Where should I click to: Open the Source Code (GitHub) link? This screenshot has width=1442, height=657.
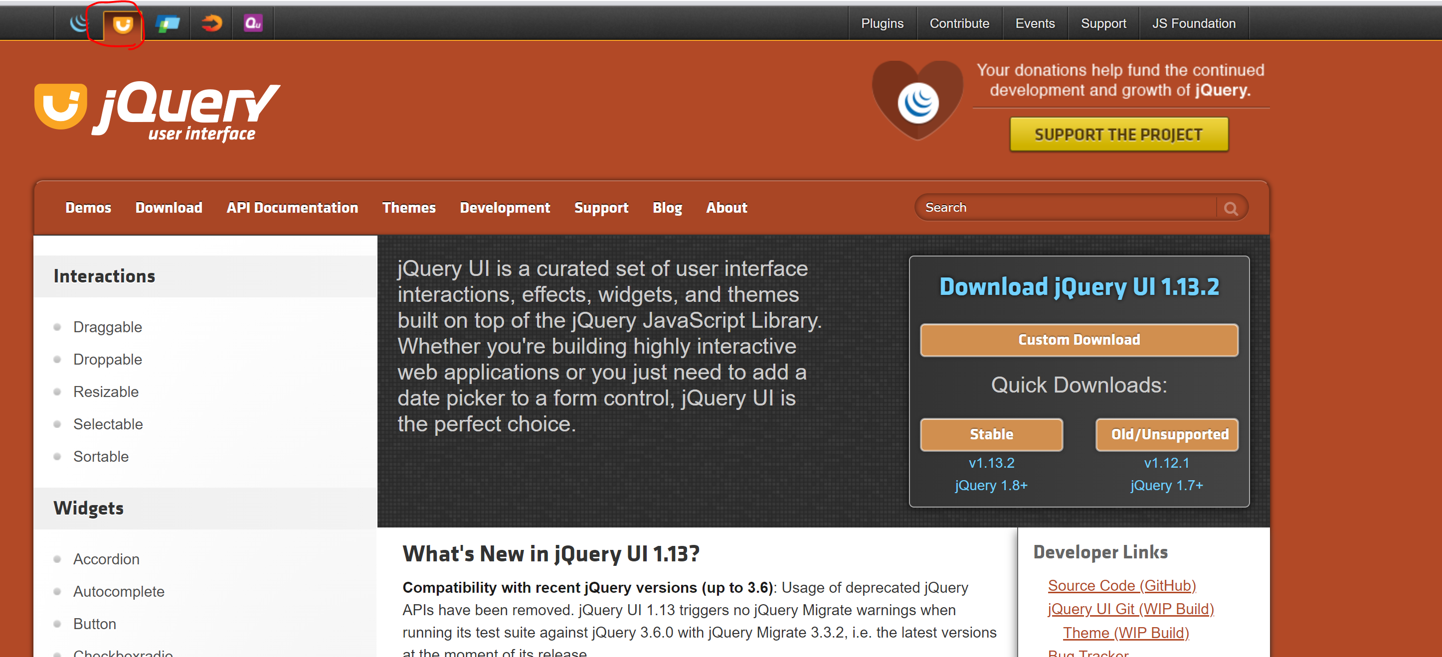point(1121,585)
